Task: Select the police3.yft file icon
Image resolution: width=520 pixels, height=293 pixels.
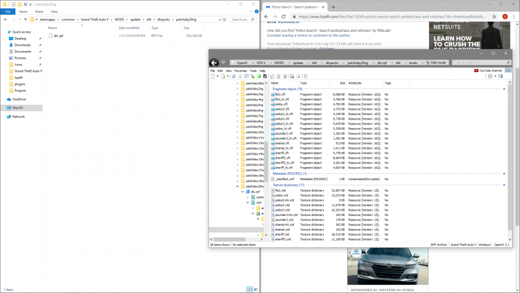Action: click(x=272, y=119)
